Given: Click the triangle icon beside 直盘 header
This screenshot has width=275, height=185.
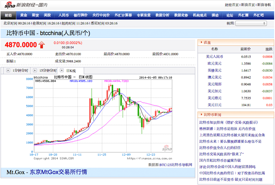Looking at the screenshot, I should (x=201, y=42).
